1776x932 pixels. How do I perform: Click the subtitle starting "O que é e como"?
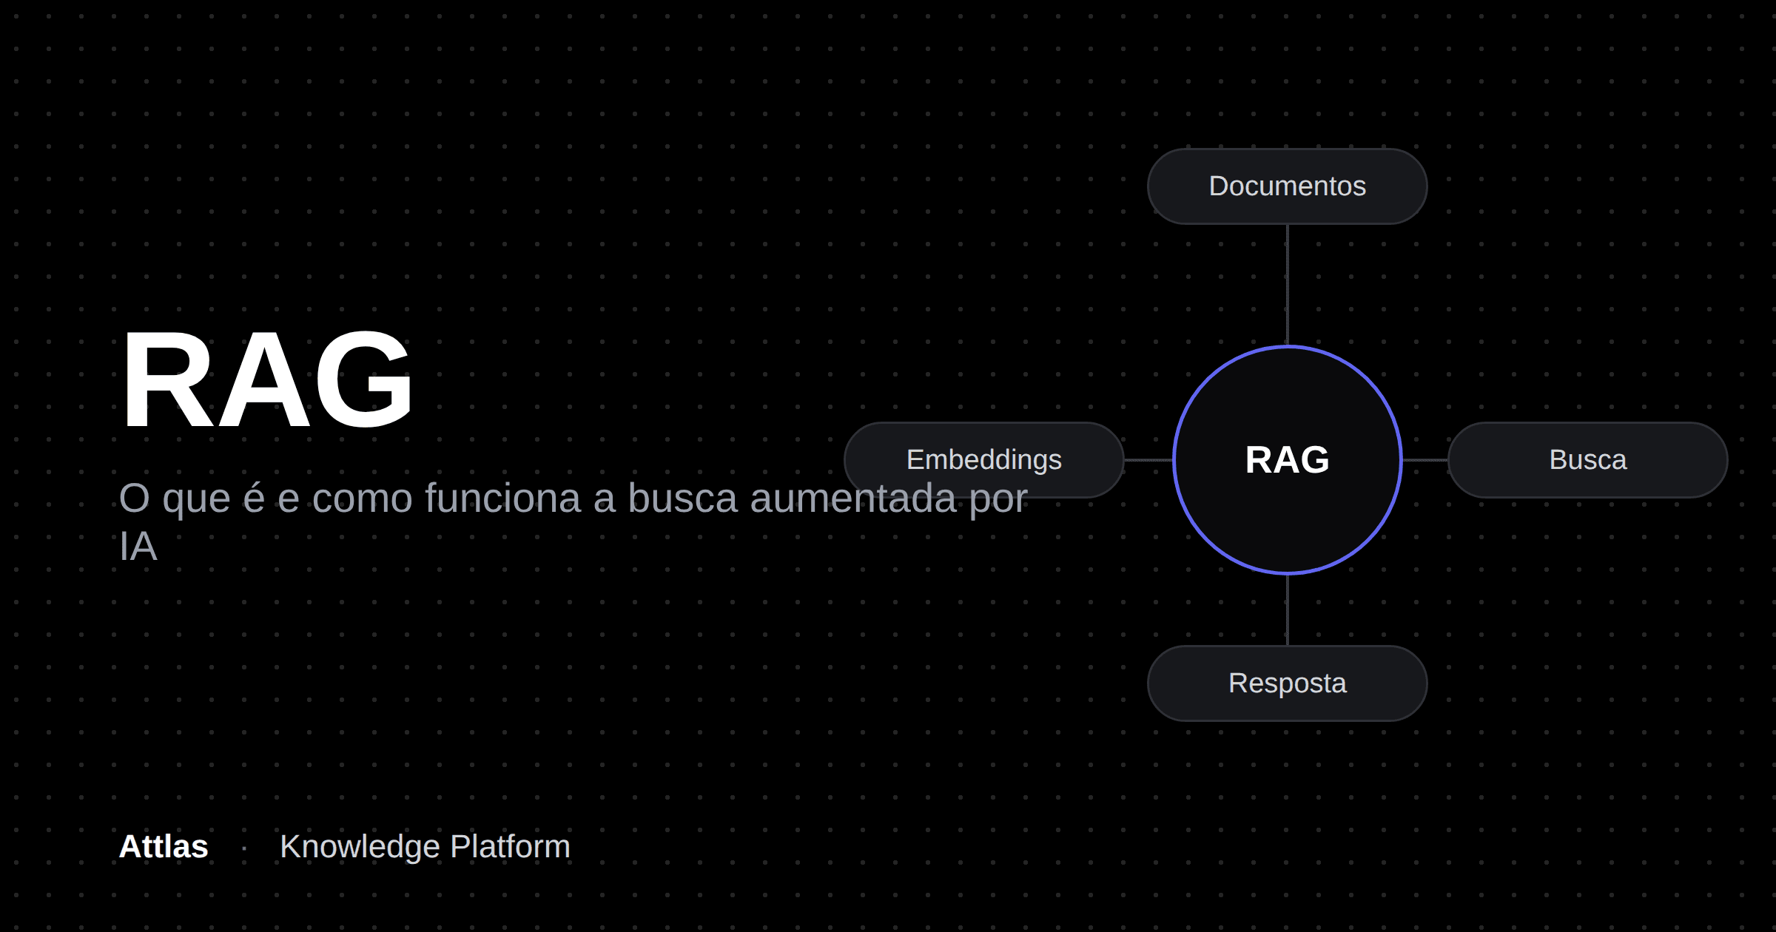pos(573,522)
